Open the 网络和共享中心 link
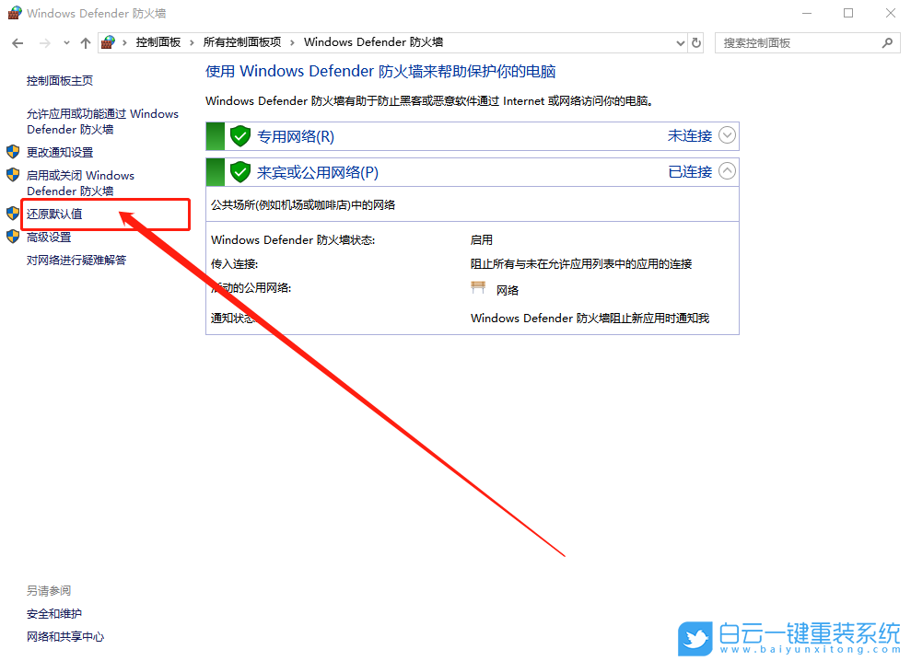 pos(64,636)
